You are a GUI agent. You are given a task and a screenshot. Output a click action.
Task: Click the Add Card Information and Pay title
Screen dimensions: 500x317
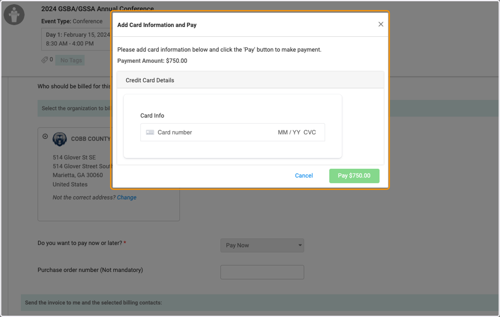tap(157, 25)
